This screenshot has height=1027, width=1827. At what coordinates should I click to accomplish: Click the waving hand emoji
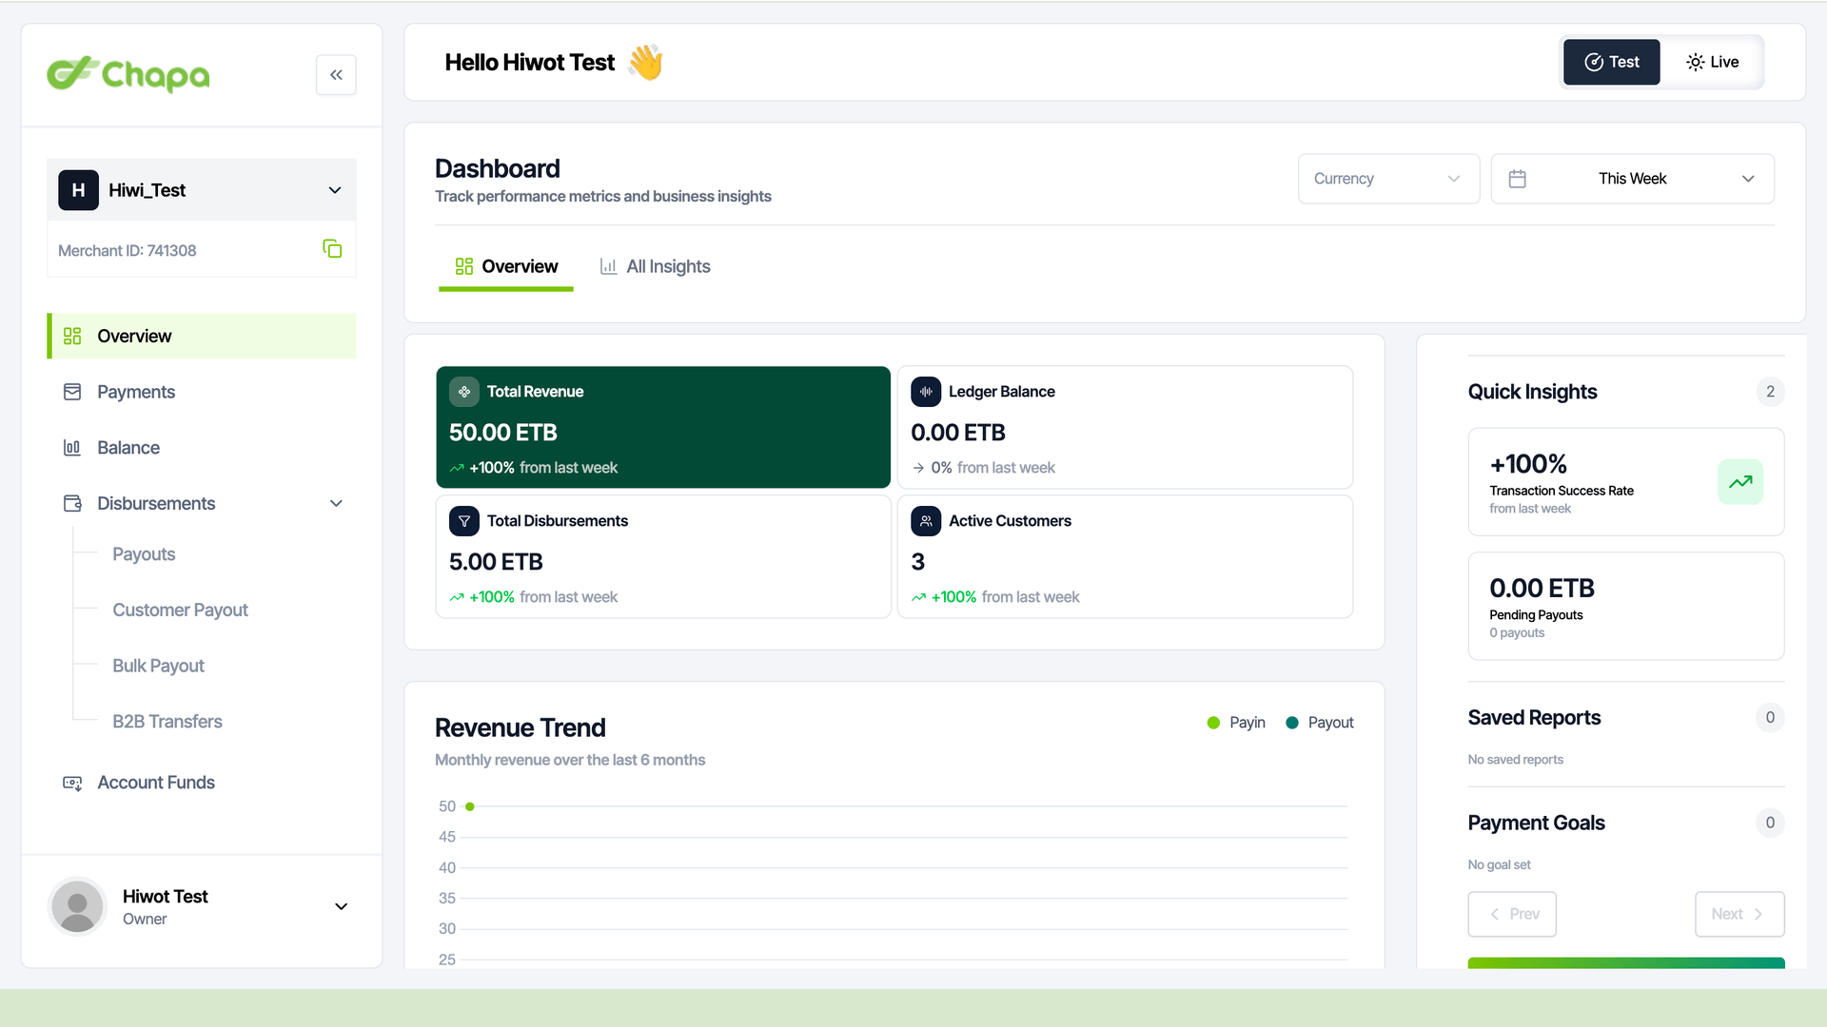coord(645,63)
